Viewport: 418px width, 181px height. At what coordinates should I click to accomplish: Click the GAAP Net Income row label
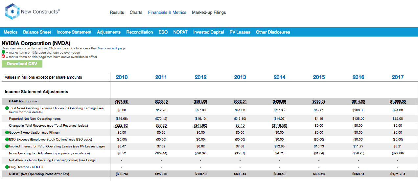23,101
